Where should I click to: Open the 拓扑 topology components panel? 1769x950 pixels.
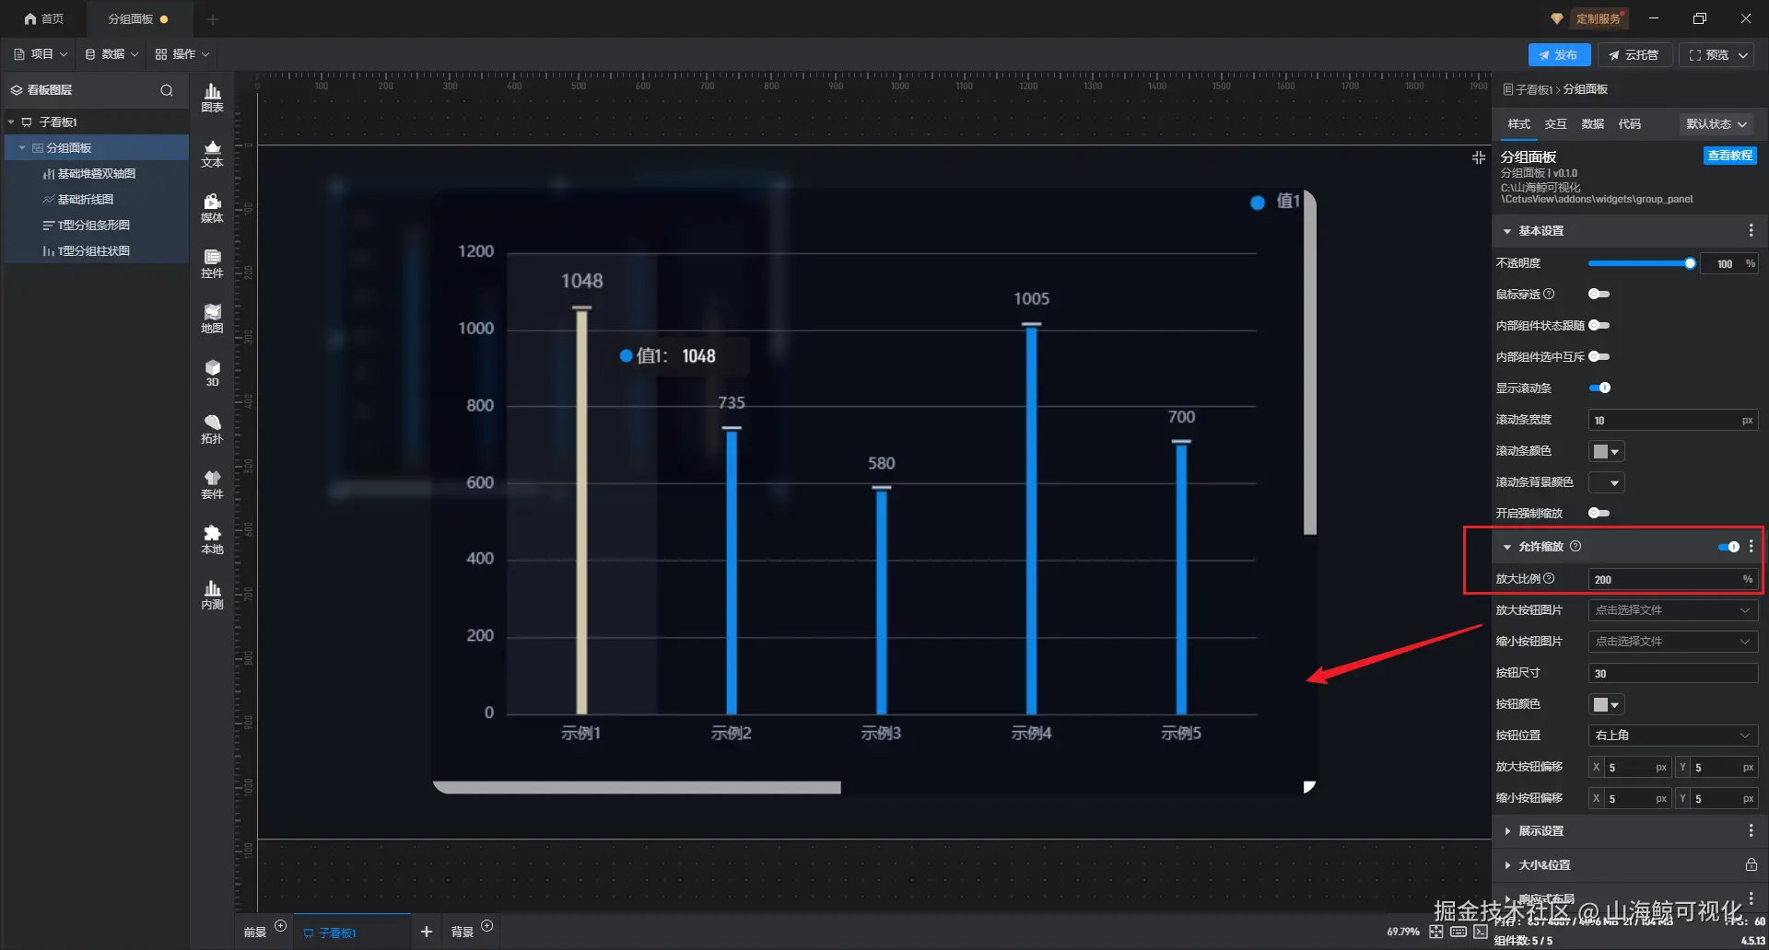[212, 429]
